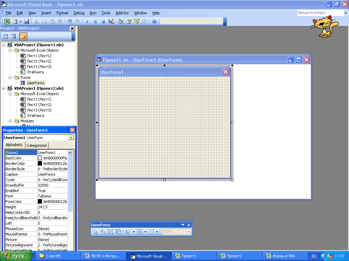The height and width of the screenshot is (261, 349).
Task: Click Bring To Front icon in UserForm toolbar
Action: 95,232
